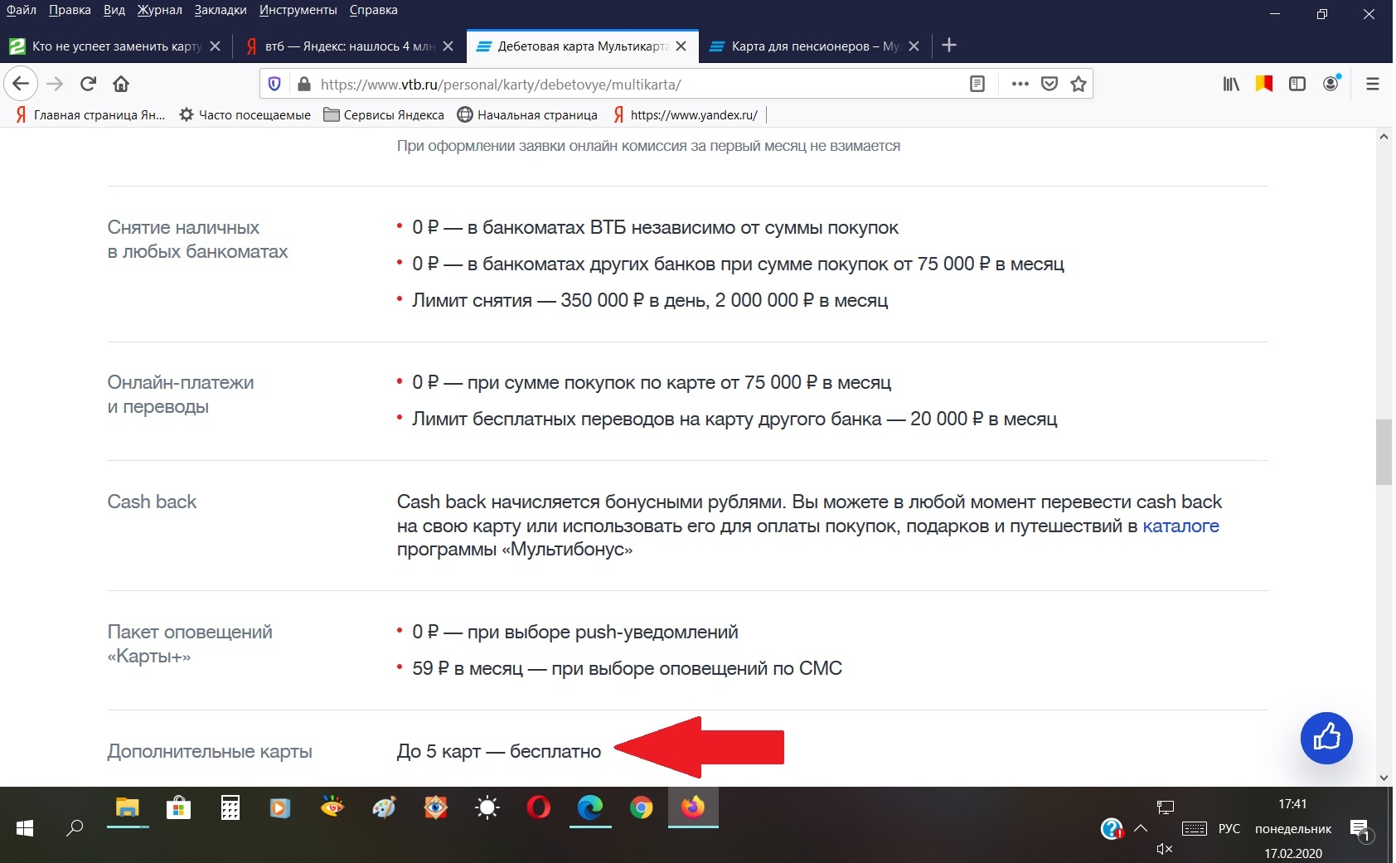Open tracking protection shield info

[274, 84]
